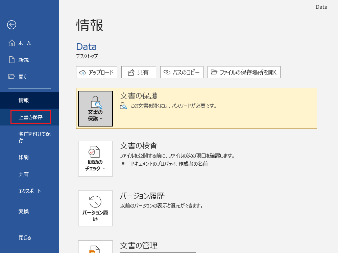Open the エクスポート page
Image resolution: width=338 pixels, height=253 pixels.
(29, 191)
